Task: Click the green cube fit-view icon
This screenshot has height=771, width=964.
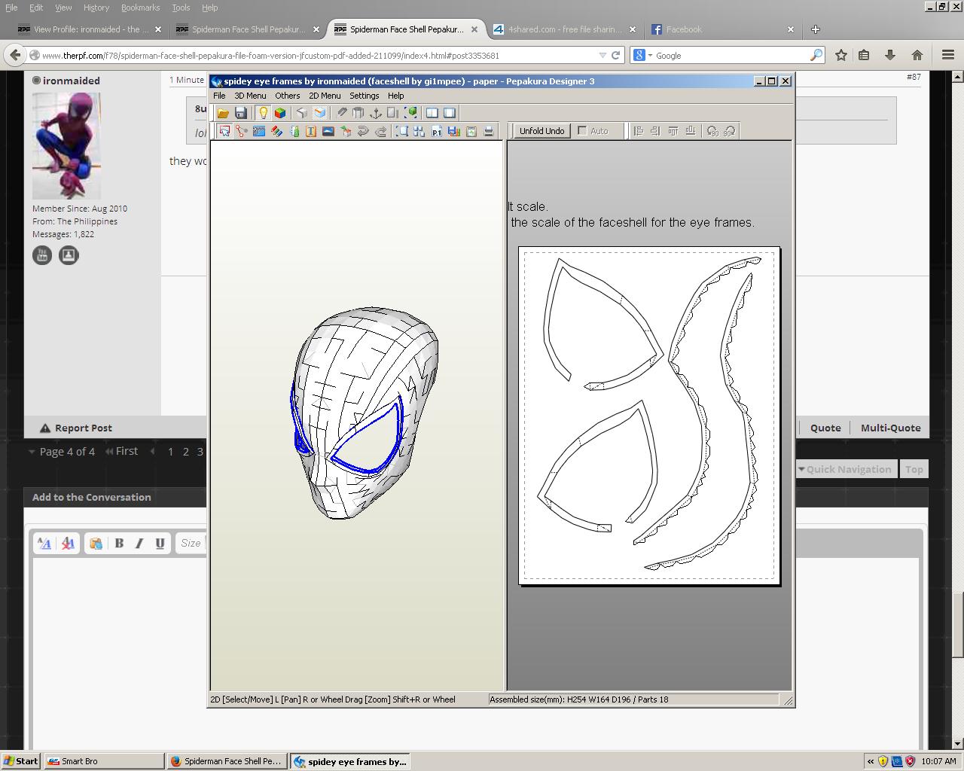Action: pos(411,113)
